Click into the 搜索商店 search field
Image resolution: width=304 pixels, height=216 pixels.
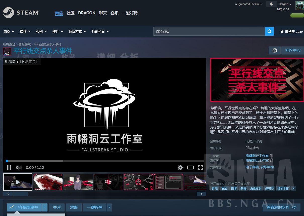click(x=209, y=31)
